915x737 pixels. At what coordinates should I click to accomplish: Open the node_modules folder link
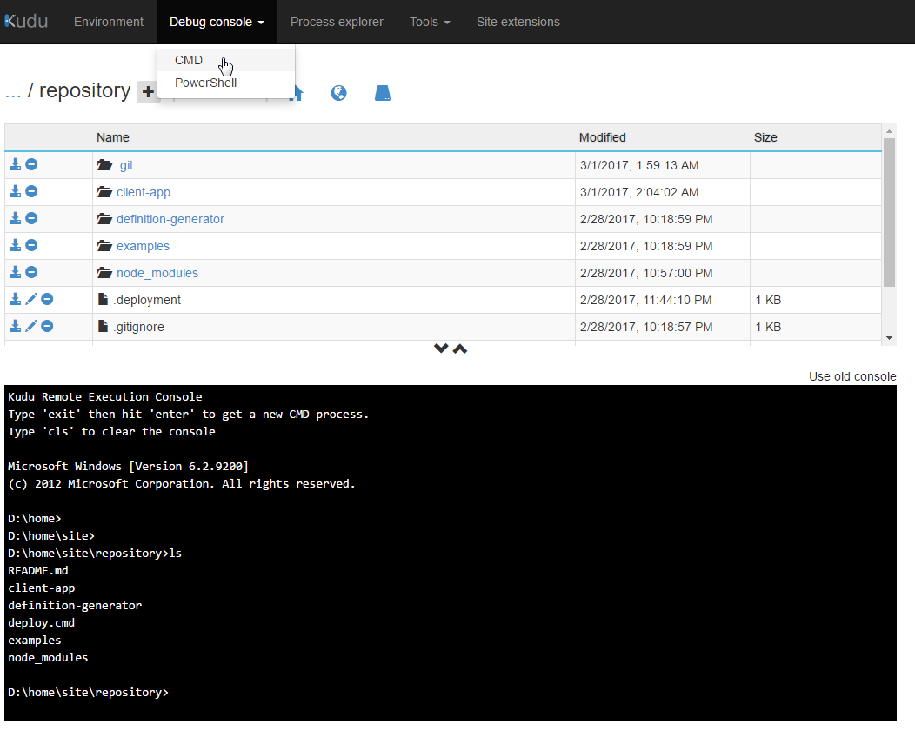pyautogui.click(x=157, y=273)
